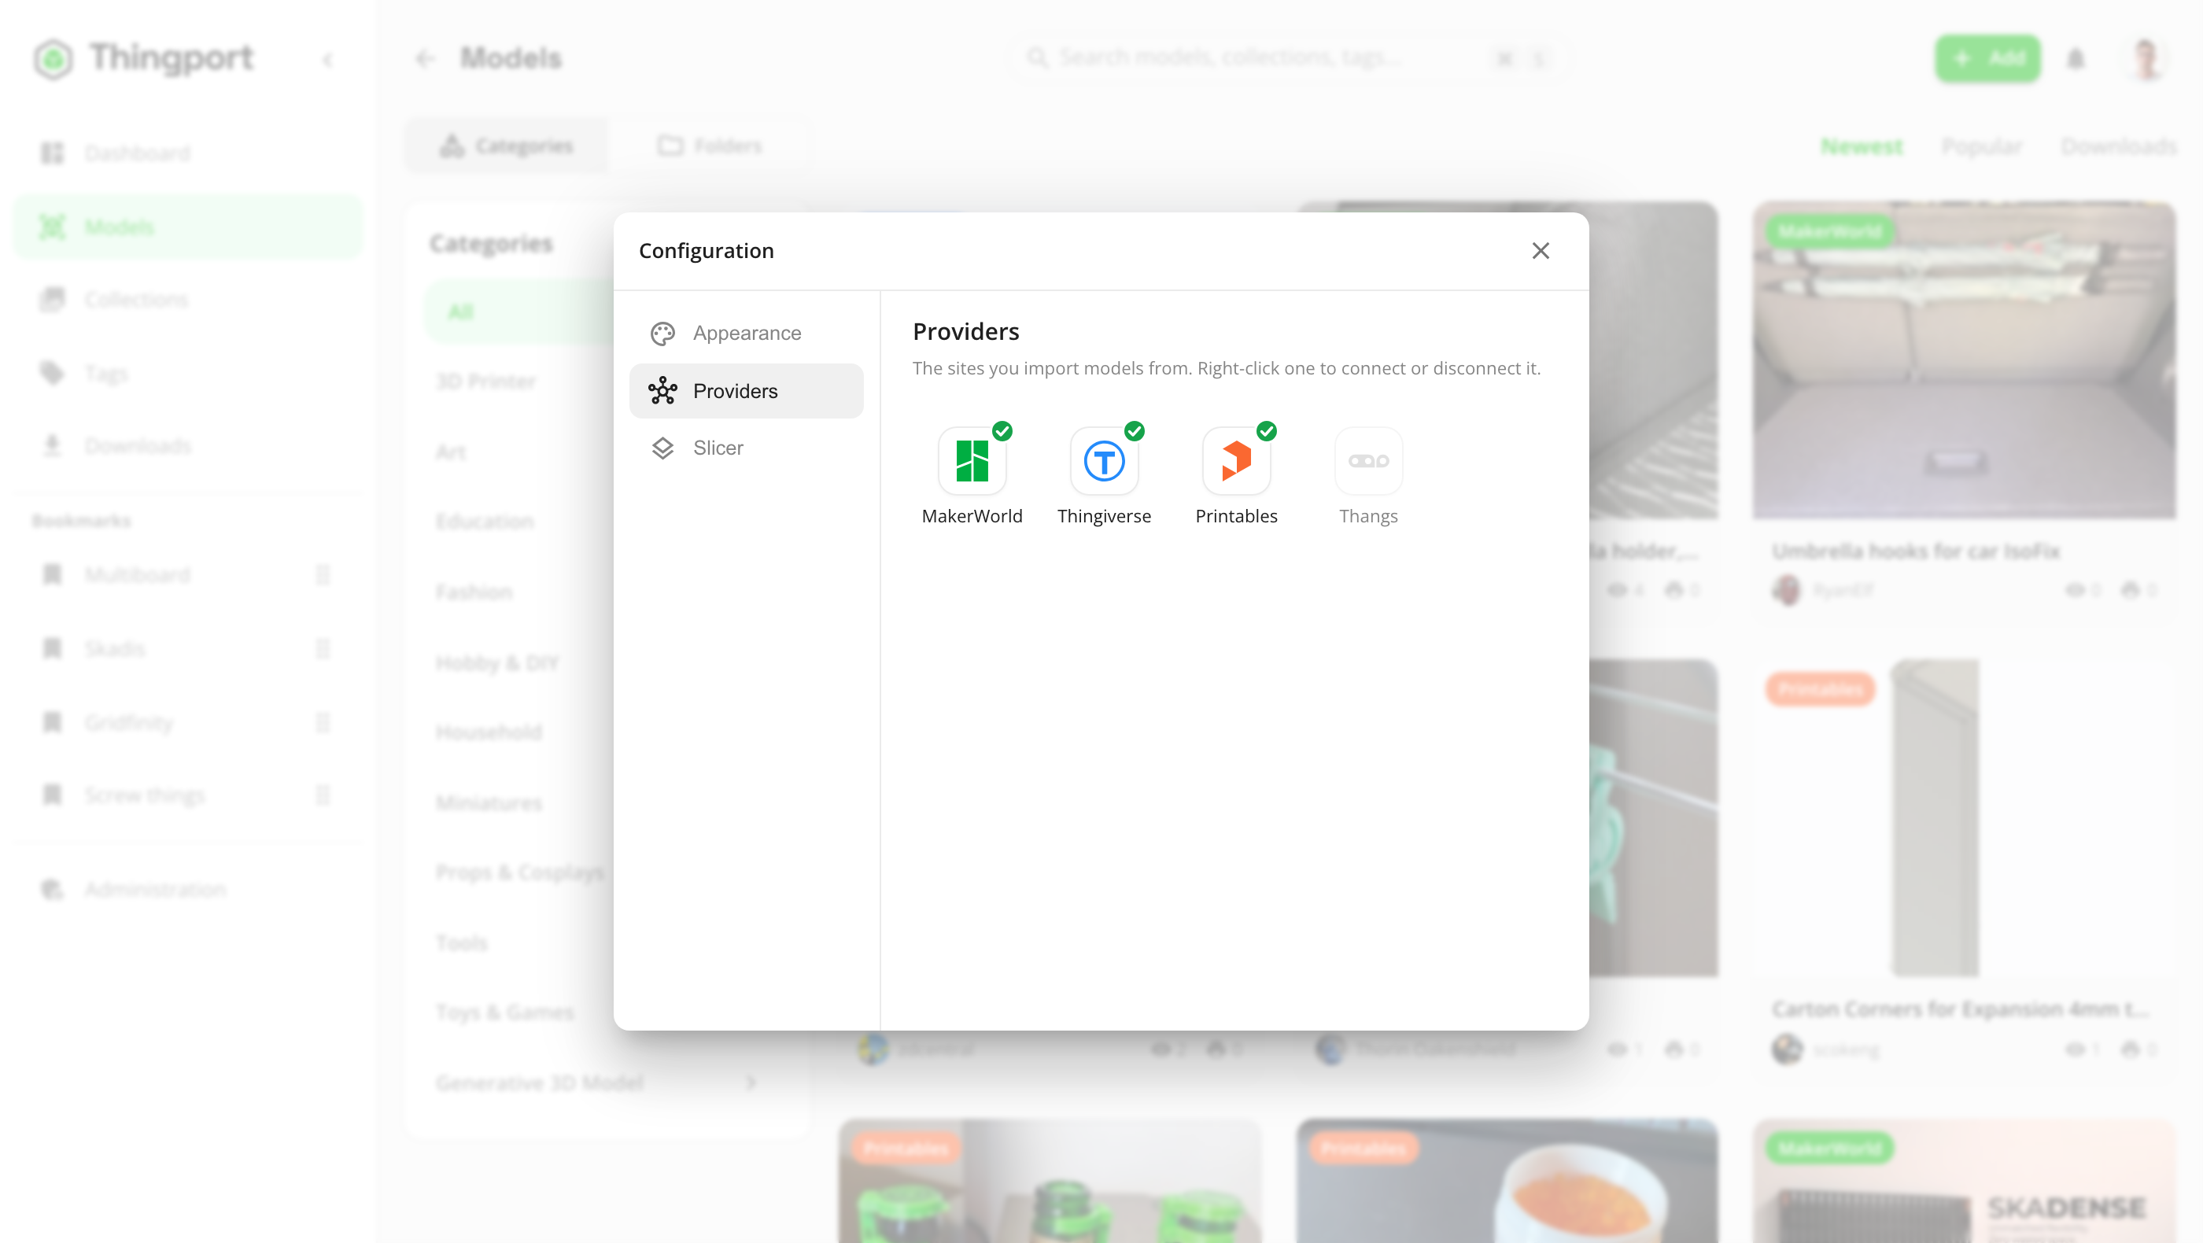Select the Providers section in Configuration

(746, 391)
